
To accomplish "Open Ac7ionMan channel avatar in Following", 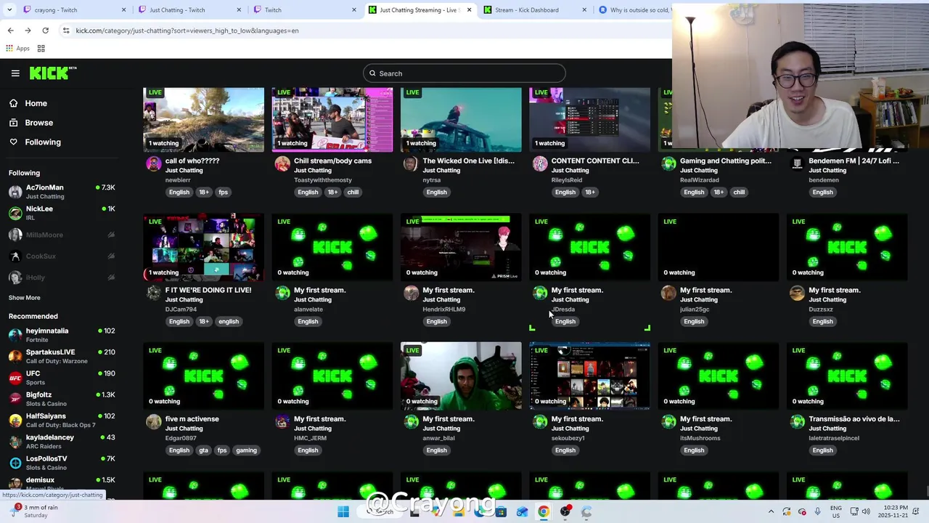I will click(x=15, y=192).
